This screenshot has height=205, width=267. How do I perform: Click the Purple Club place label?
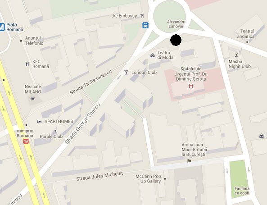pos(51,137)
